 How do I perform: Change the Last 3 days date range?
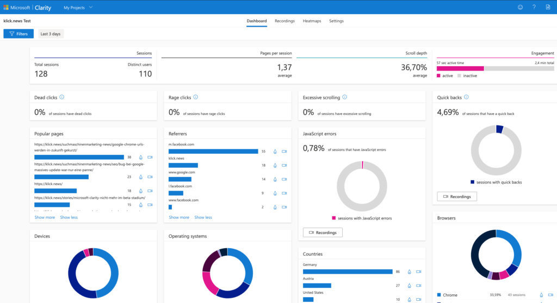(x=51, y=34)
